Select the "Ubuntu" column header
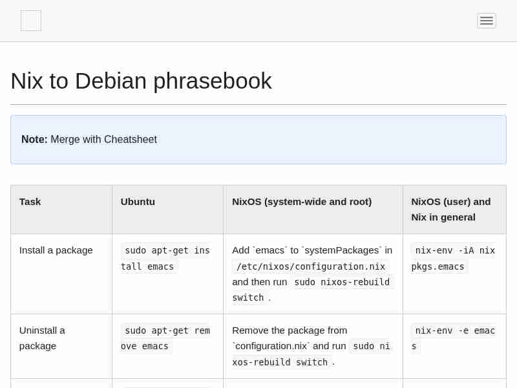Screen dimensions: 517x388 [138, 202]
